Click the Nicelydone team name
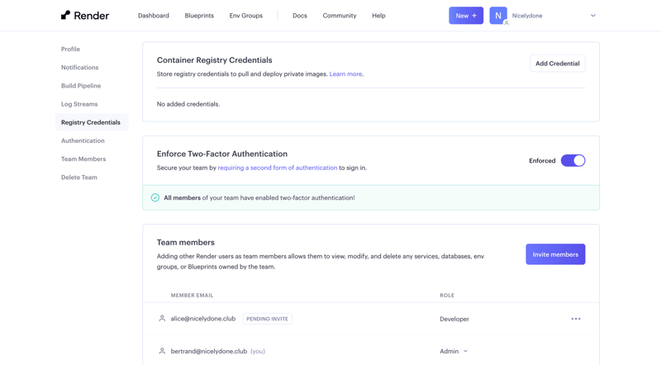The image size is (661, 365). [x=527, y=16]
